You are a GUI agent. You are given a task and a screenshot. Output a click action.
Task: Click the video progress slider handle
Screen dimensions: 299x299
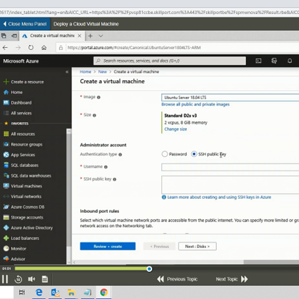(149, 269)
